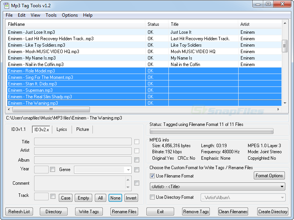Viewport: 294px width, 220px height.
Task: Toggle the checkbox next to Track field
Action: 53,196
